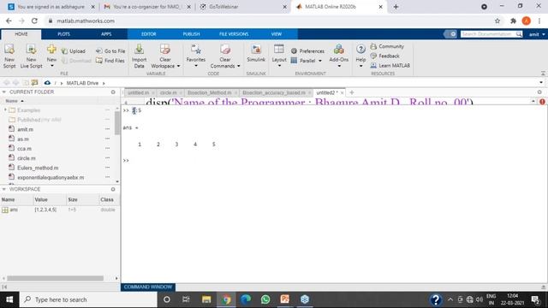Launch Simulink
Viewport: 548px width, 308px height.
point(256,53)
